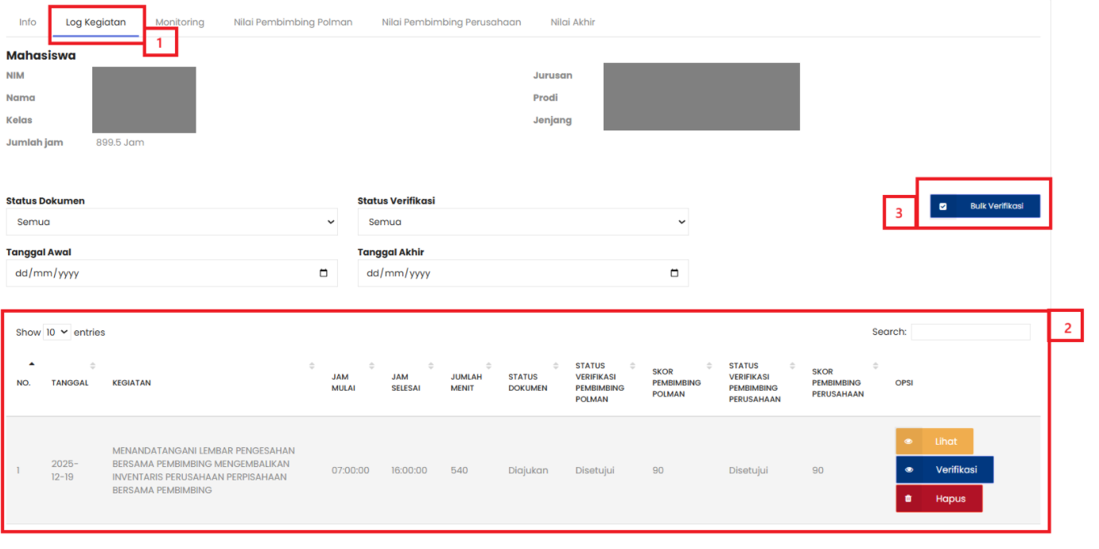Click the checkbox icon on Bulk Verifikasi
This screenshot has height=549, width=1099.
(x=943, y=206)
